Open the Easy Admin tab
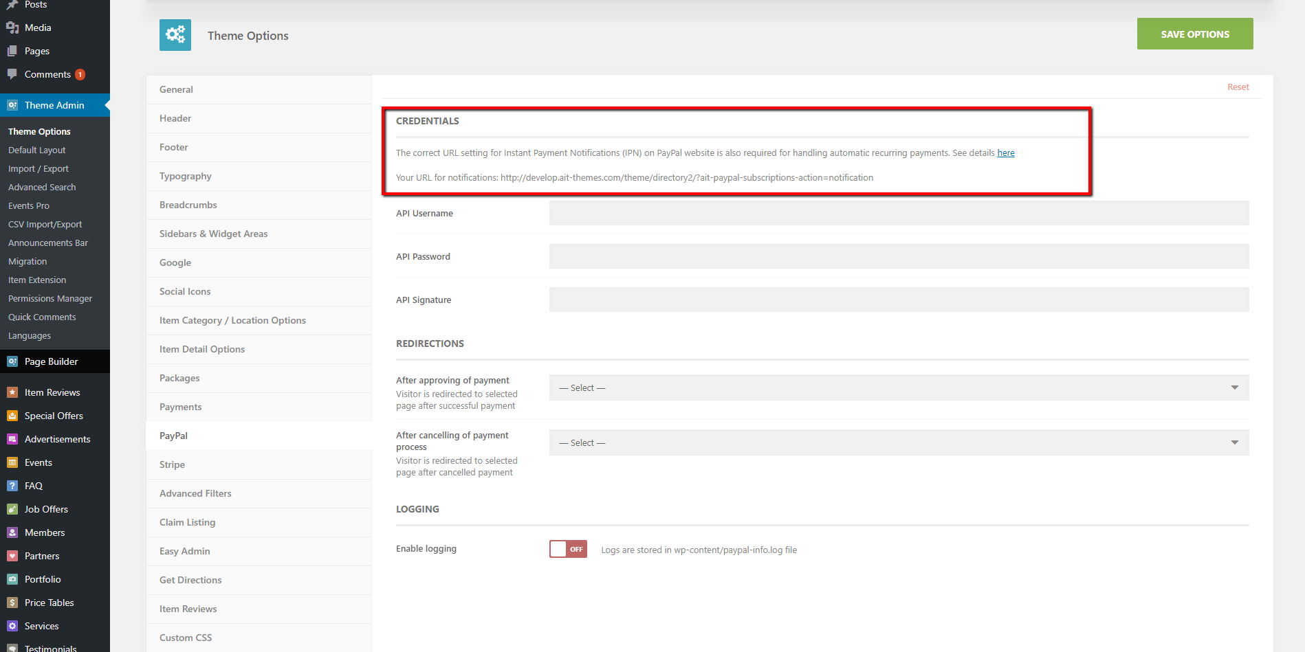 pos(259,551)
